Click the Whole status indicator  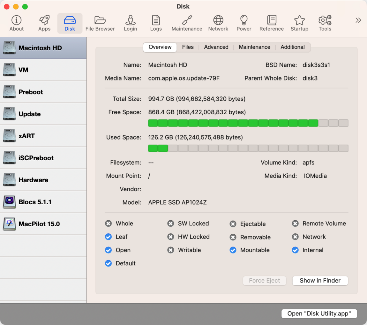coord(108,223)
